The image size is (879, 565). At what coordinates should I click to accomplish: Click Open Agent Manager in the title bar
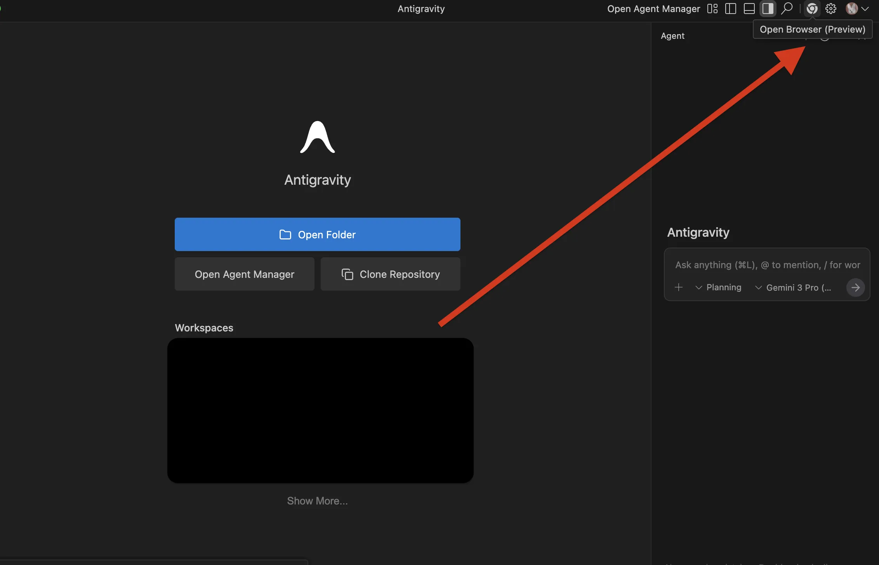click(x=653, y=9)
